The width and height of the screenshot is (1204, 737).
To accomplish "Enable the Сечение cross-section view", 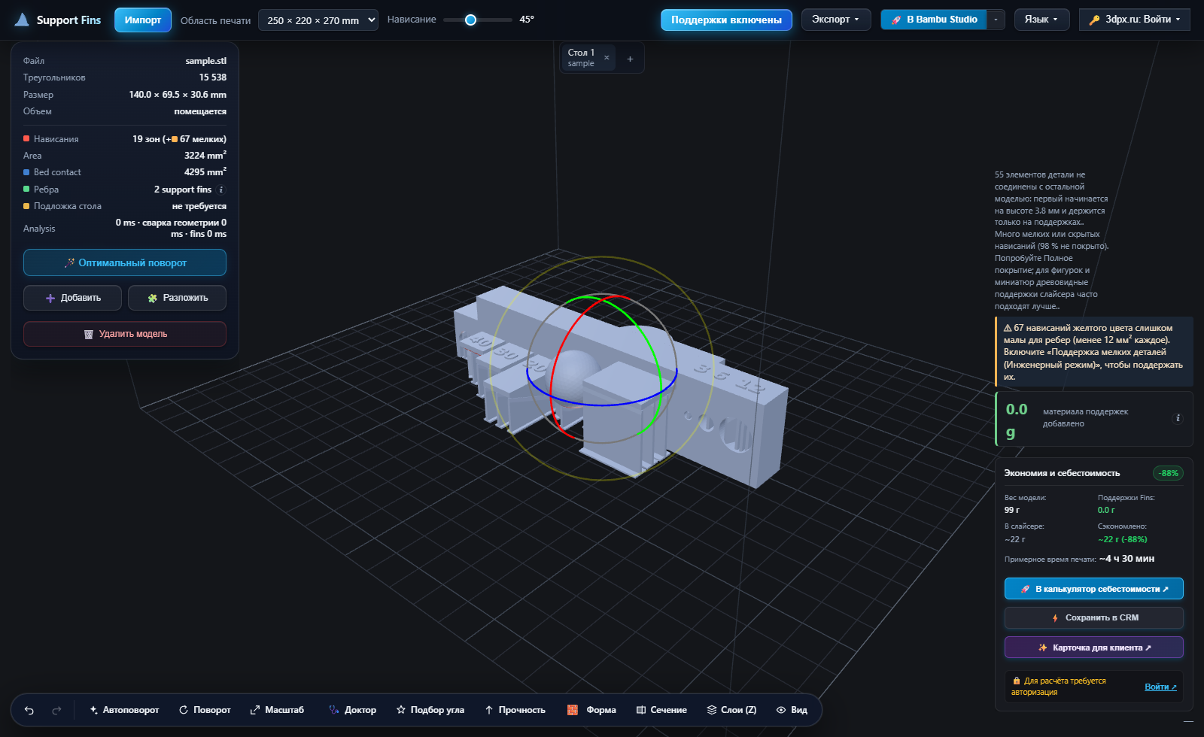I will (661, 710).
